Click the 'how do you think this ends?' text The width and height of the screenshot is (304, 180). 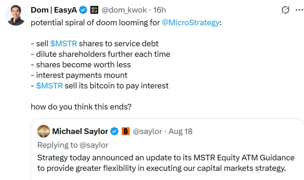(x=81, y=107)
